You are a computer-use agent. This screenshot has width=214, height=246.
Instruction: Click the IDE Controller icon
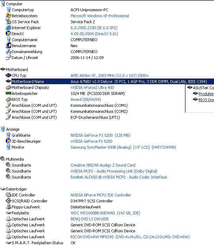tap(8, 195)
